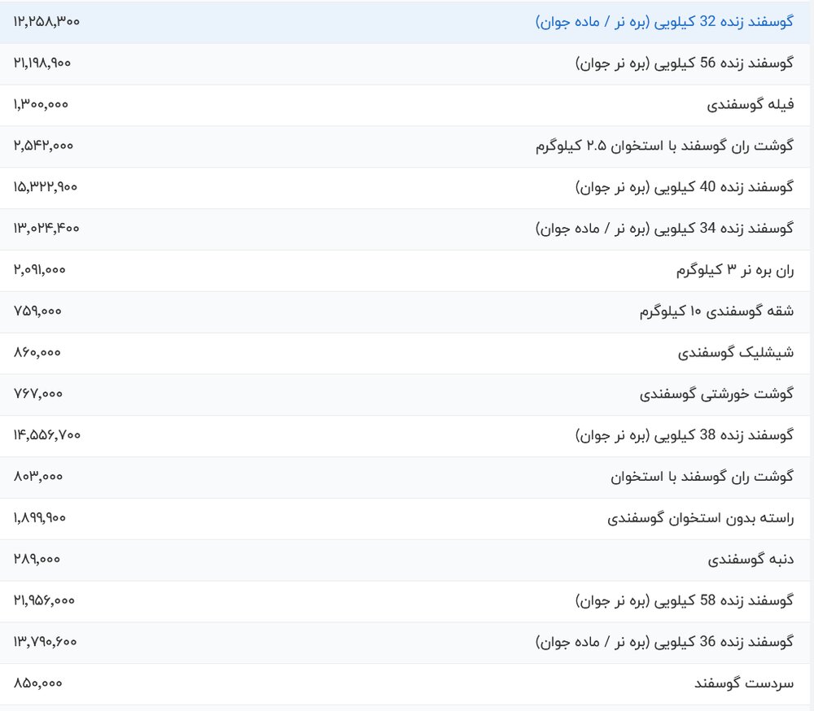Click the گوشت خورشتی گوسفندی link
The height and width of the screenshot is (711, 814).
(x=716, y=395)
